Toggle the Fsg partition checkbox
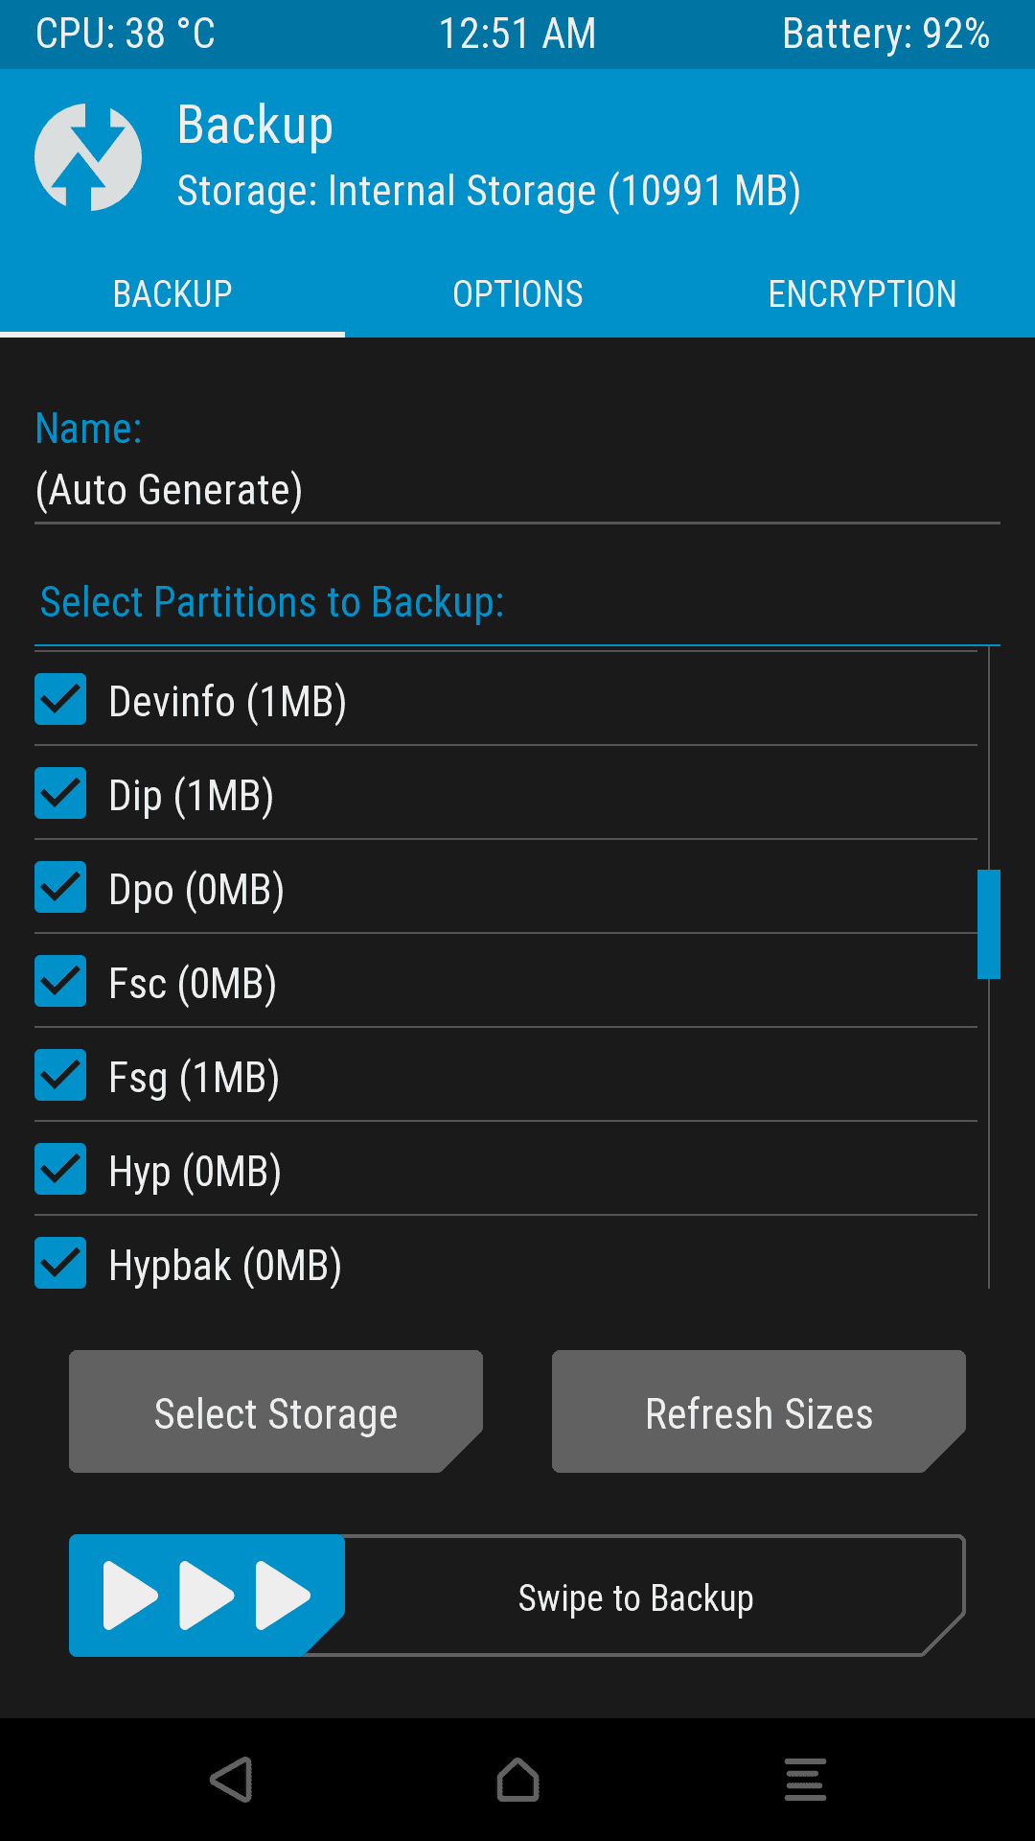 pos(60,1075)
